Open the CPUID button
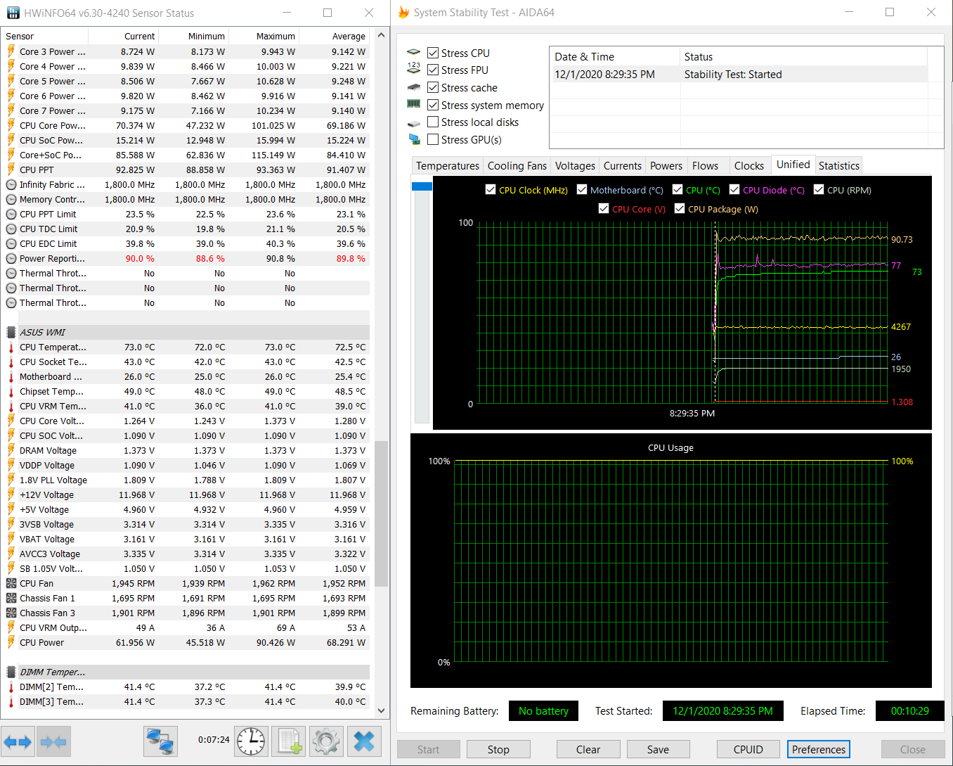 (x=748, y=749)
